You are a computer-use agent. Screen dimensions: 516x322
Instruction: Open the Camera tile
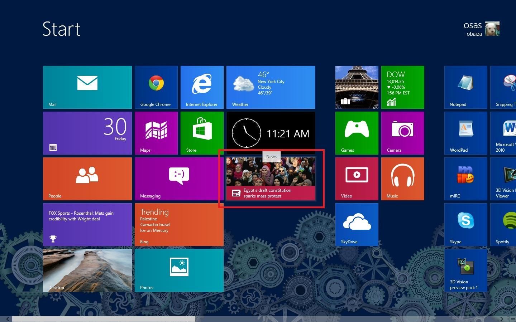pyautogui.click(x=403, y=133)
